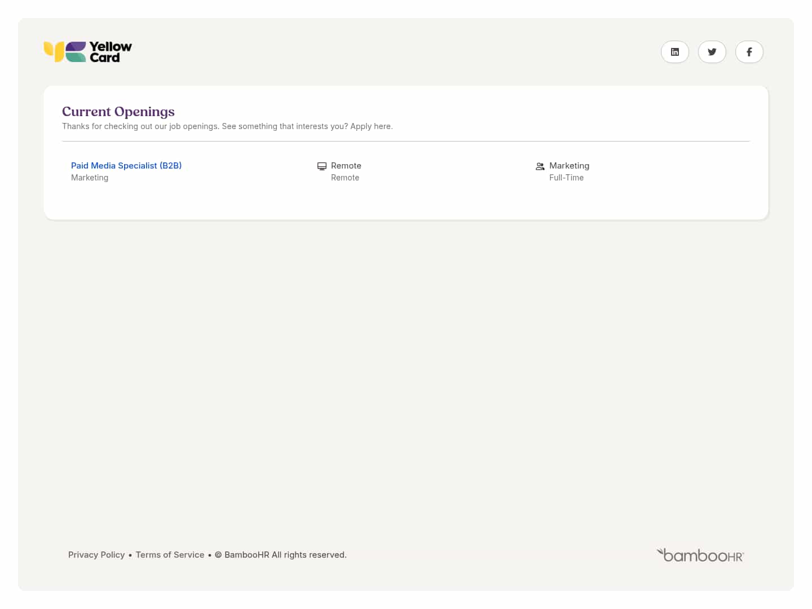Click the monitor icon beside Remote
The image size is (812, 609).
[x=322, y=166]
